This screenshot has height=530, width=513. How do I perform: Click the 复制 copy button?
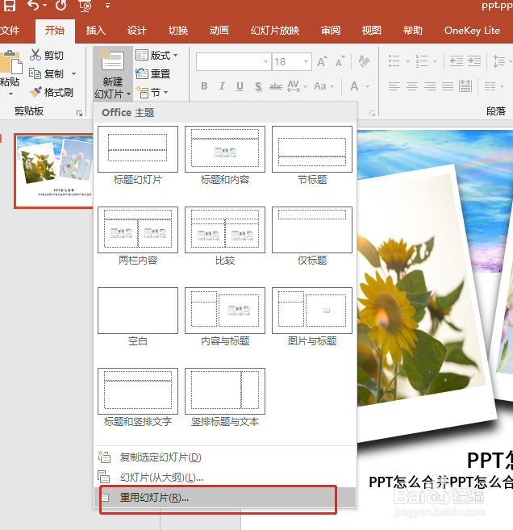coord(47,73)
